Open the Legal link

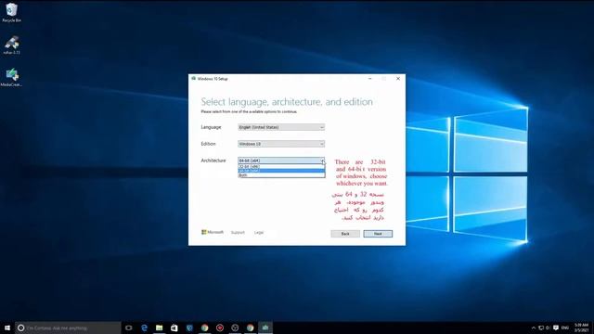coord(259,233)
